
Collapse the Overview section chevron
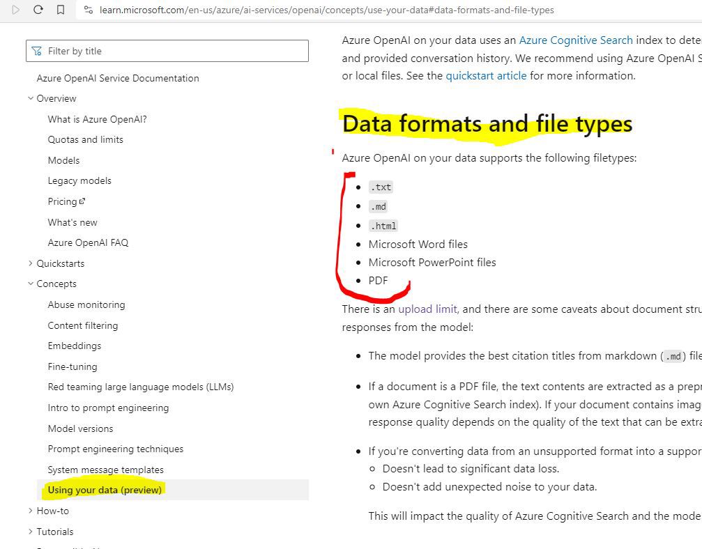coord(31,98)
